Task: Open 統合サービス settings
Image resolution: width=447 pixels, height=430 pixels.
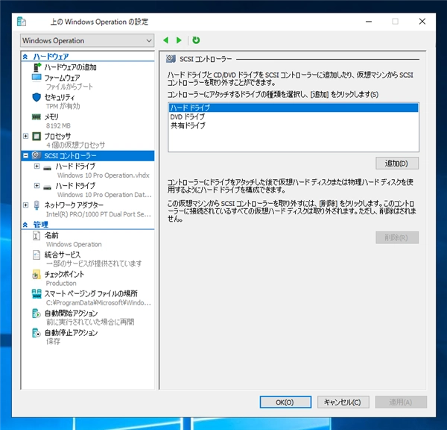Action: click(x=63, y=255)
